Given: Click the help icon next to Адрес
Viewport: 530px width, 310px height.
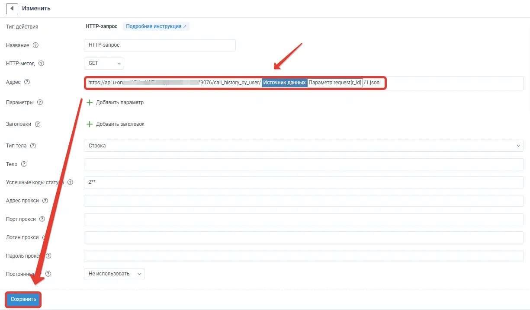Looking at the screenshot, I should (27, 82).
